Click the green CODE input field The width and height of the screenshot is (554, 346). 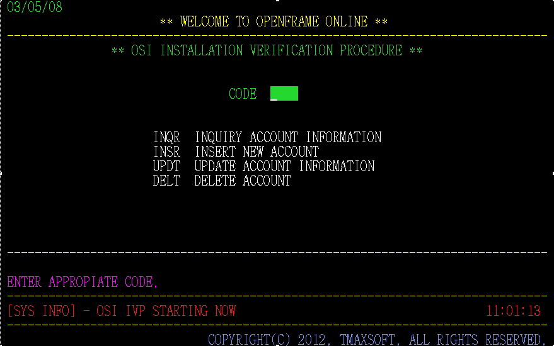pos(284,94)
